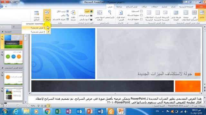Show hidden system tray icons

[163, 111]
